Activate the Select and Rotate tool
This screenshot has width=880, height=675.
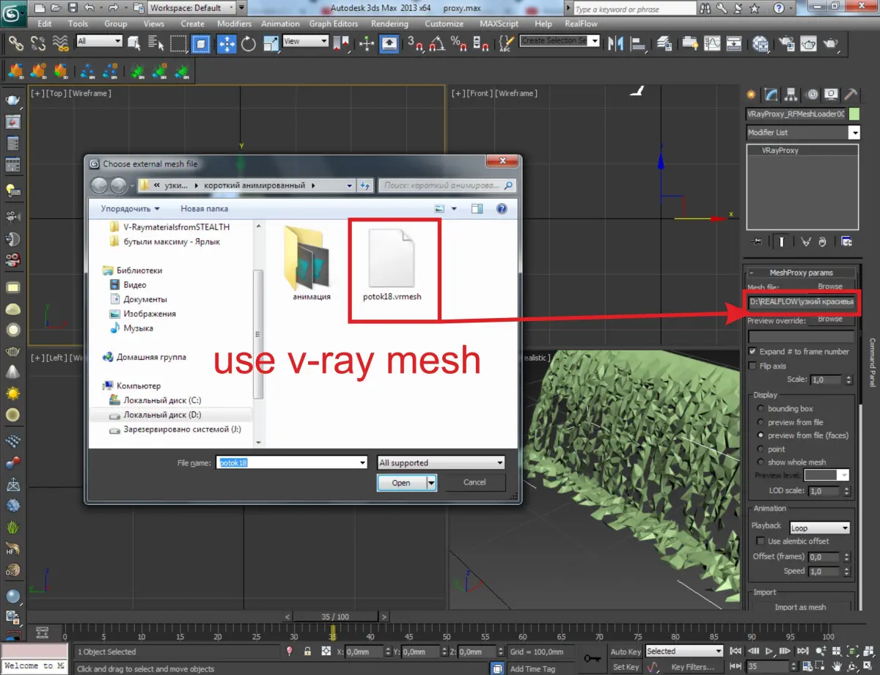[249, 44]
